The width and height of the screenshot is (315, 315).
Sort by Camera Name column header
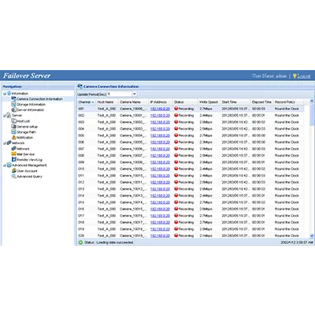click(133, 102)
